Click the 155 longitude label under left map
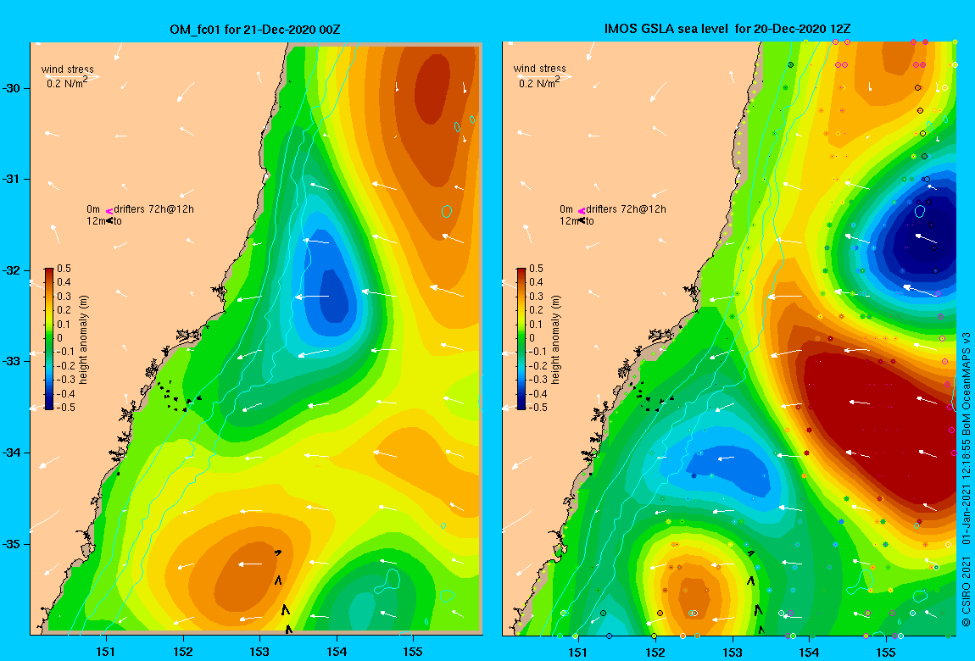 point(413,652)
